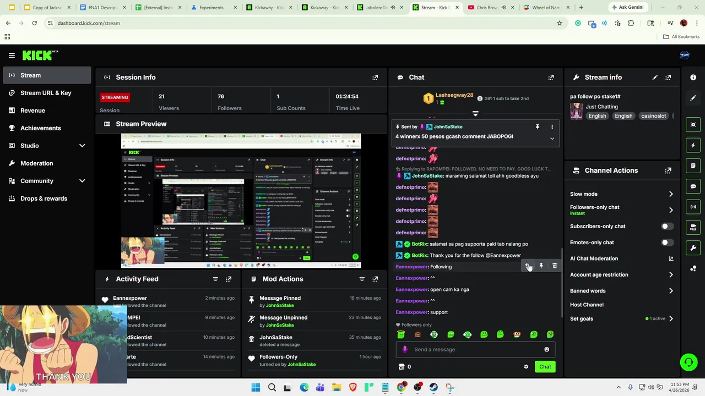Image resolution: width=705 pixels, height=396 pixels.
Task: Open Achievements in the sidebar
Action: point(47,128)
